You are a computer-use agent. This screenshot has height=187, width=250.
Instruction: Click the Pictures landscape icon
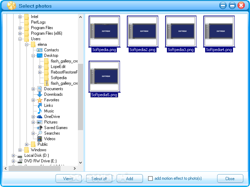(40, 122)
